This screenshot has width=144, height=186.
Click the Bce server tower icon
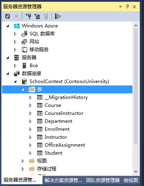tap(24, 66)
